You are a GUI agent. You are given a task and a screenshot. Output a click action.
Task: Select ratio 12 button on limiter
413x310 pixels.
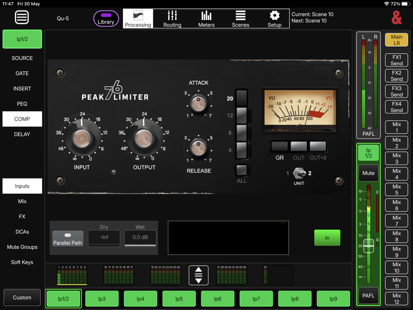[x=242, y=115]
